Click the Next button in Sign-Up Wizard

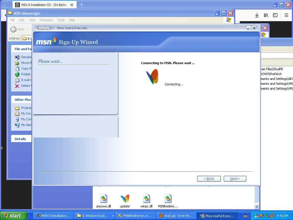(x=235, y=179)
